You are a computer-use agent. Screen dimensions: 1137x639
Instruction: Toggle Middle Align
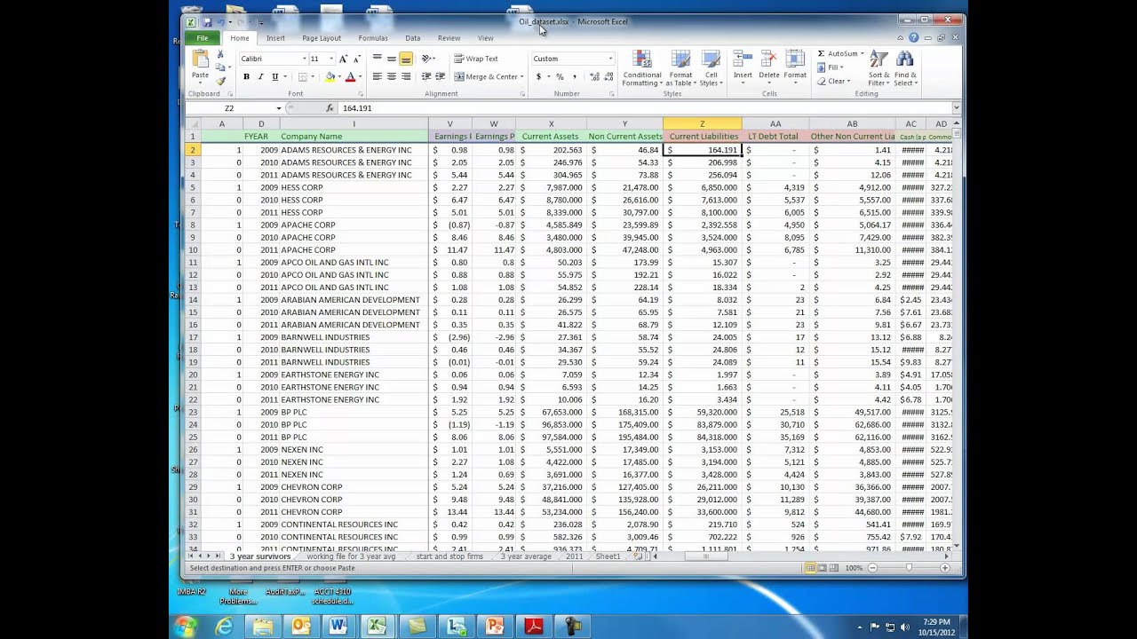coord(391,59)
